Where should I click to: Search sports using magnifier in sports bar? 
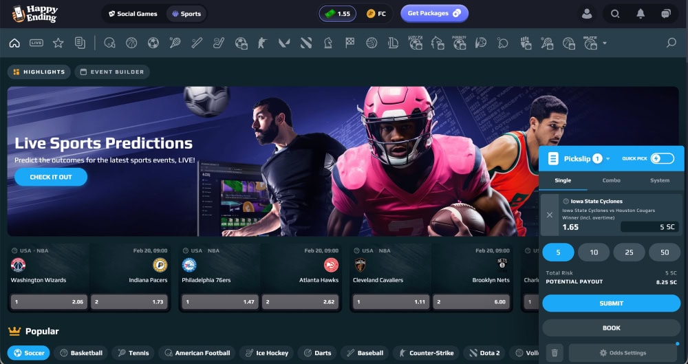(x=671, y=43)
